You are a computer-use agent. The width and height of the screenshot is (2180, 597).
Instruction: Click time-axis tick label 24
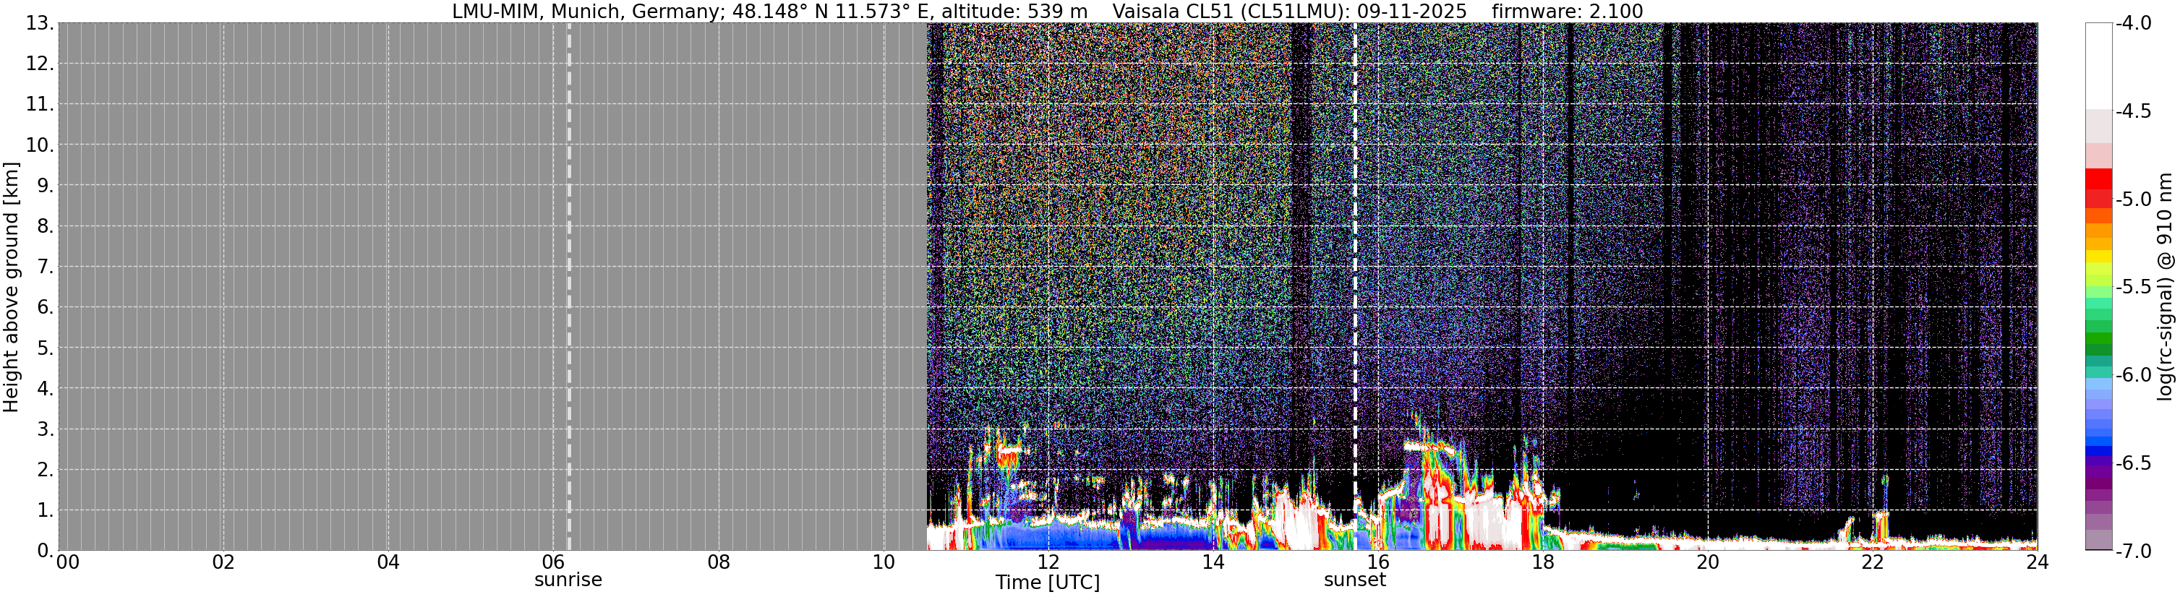[x=2037, y=562]
